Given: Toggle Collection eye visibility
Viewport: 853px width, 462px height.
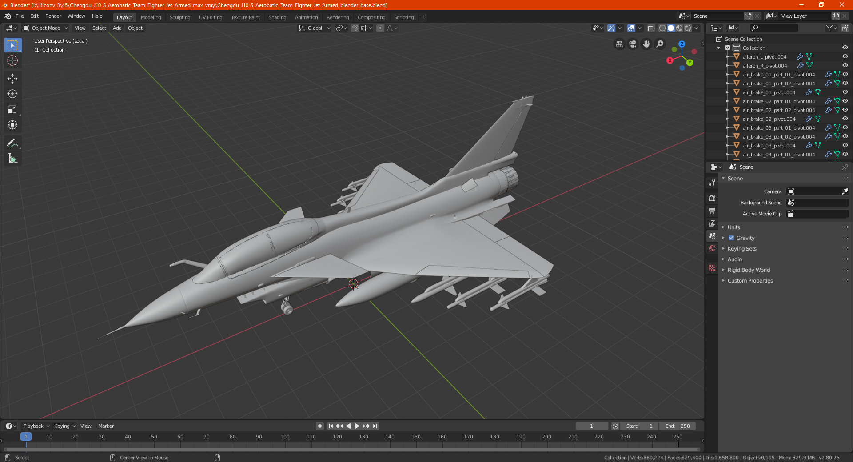Looking at the screenshot, I should click(845, 48).
